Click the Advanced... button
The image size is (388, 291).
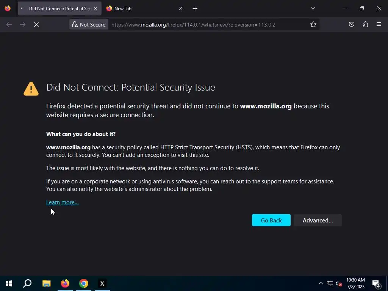click(318, 220)
